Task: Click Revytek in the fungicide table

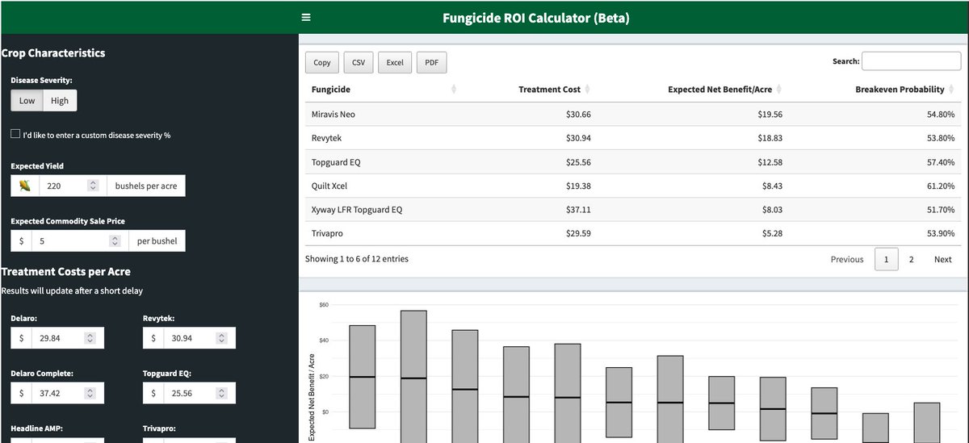Action: coord(326,138)
